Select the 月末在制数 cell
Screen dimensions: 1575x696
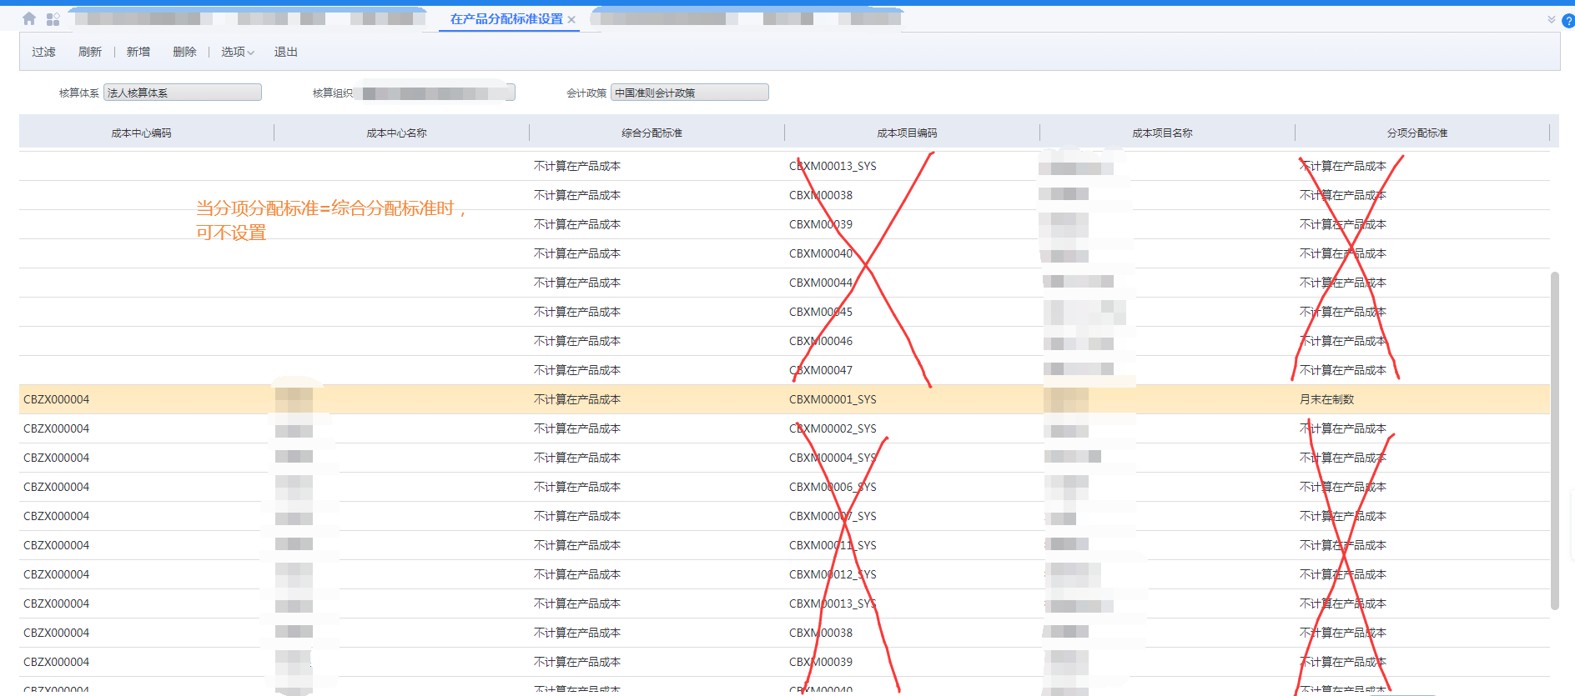coord(1326,399)
